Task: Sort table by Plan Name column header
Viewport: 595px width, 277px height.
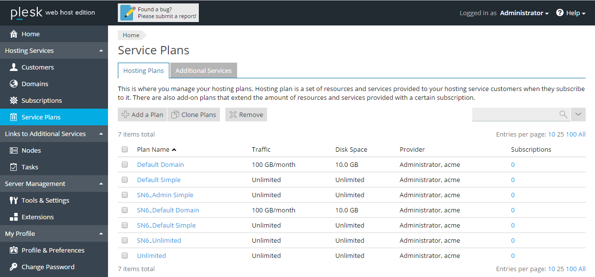Action: (x=153, y=149)
